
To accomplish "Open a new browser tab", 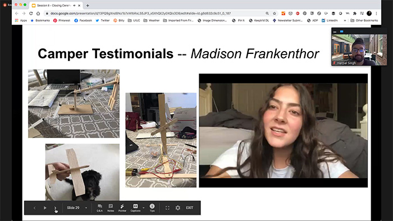I will [x=88, y=5].
